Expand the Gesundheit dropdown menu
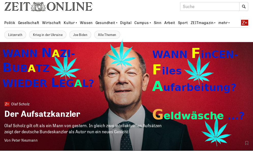The image size is (253, 152). (x=117, y=23)
